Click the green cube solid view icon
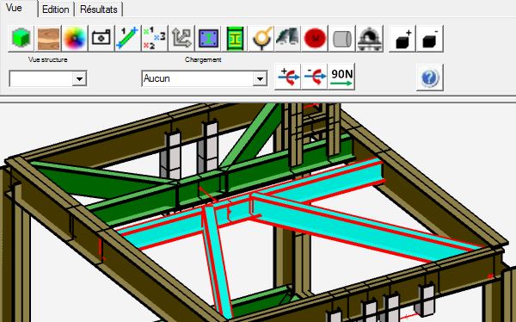Viewport: 516px width, 322px height. 21,38
